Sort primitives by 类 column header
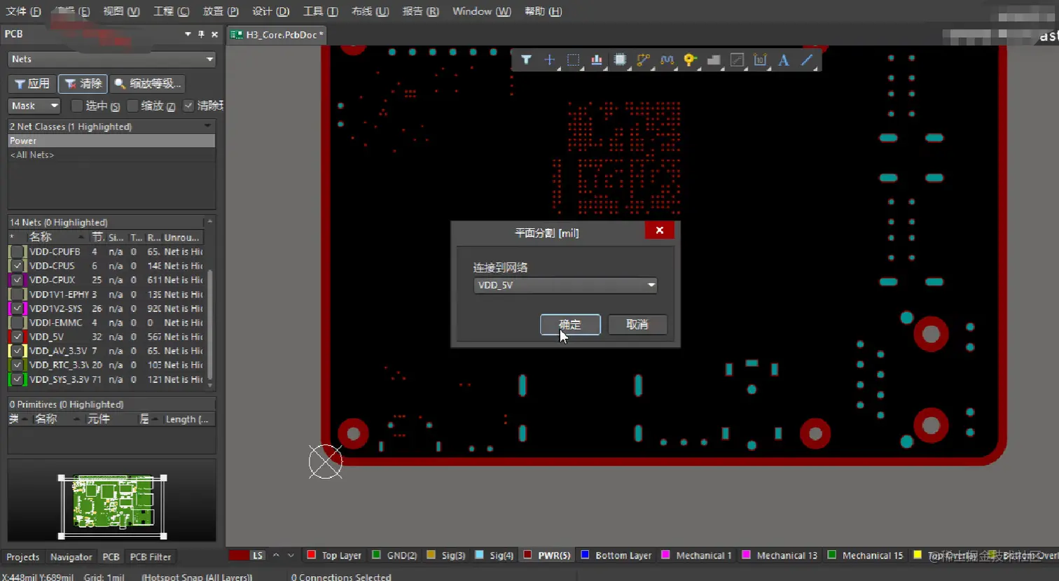Image resolution: width=1059 pixels, height=581 pixels. pyautogui.click(x=18, y=419)
